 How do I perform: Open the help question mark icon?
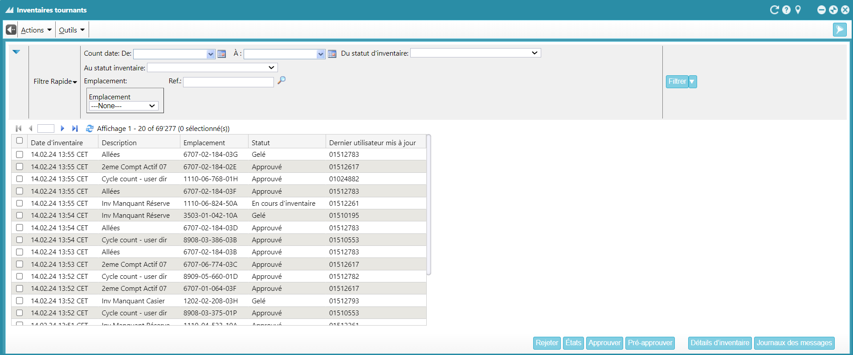(786, 10)
